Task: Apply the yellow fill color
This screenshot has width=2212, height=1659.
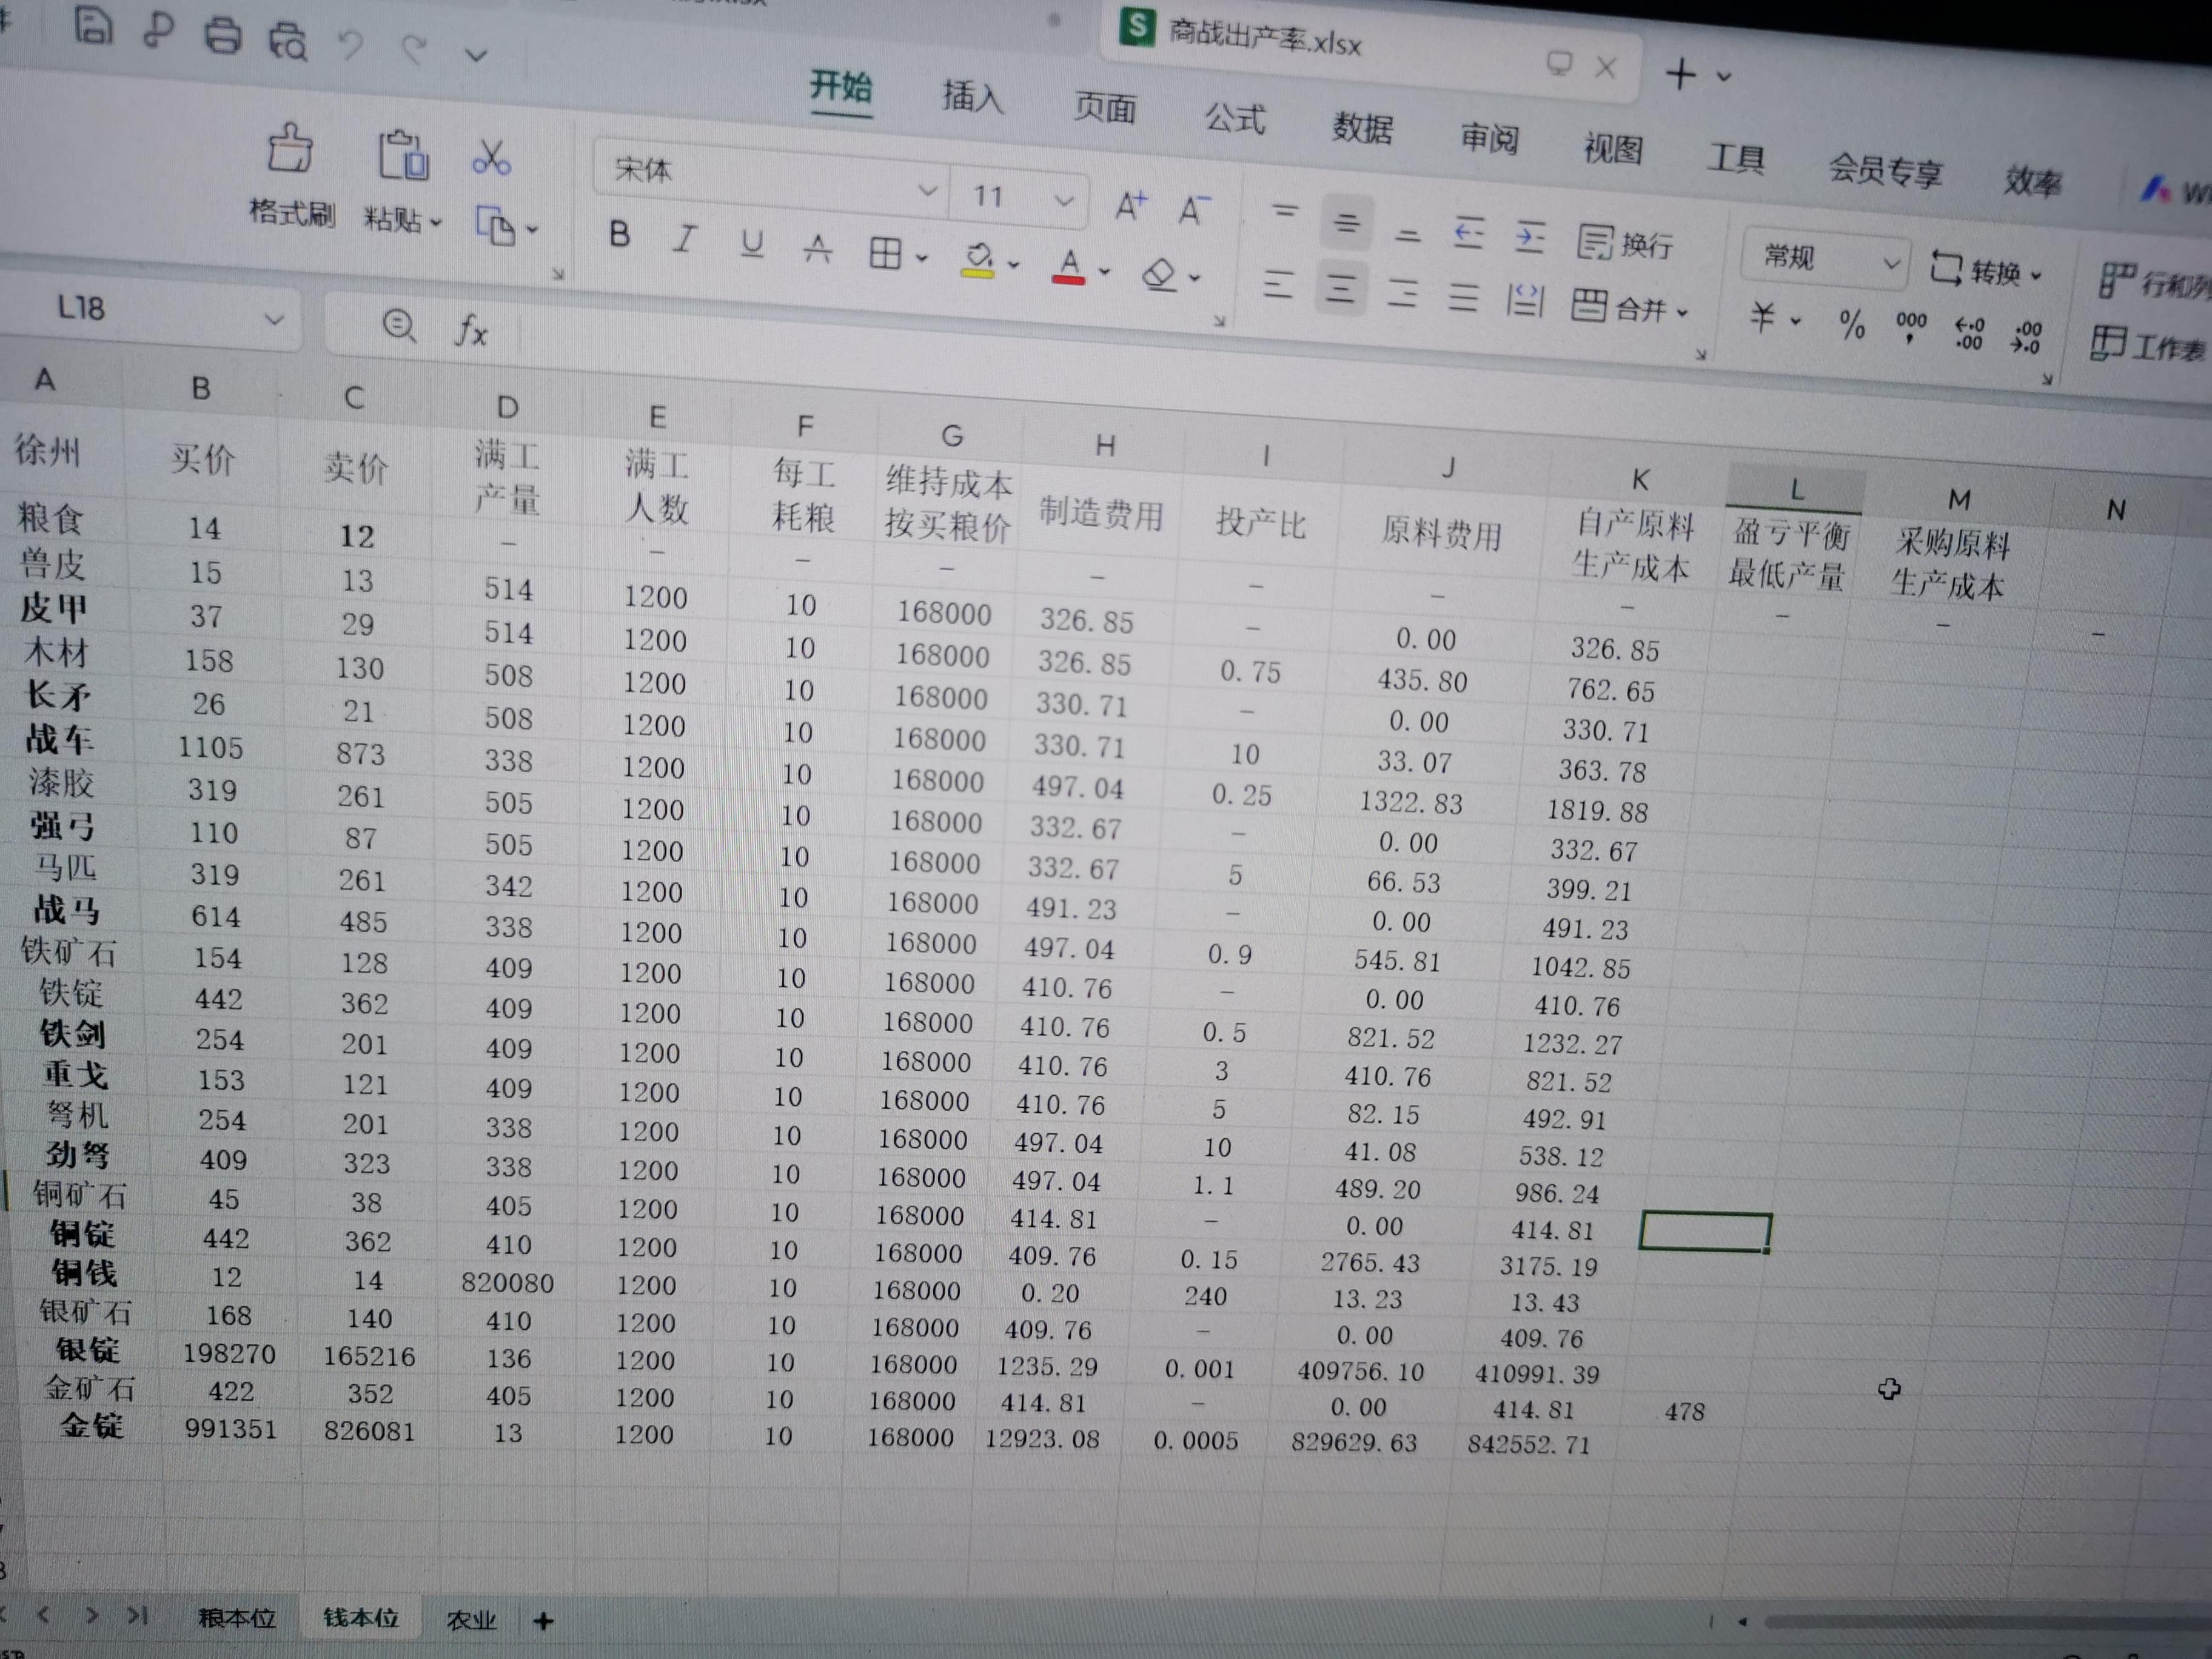Action: click(x=978, y=260)
